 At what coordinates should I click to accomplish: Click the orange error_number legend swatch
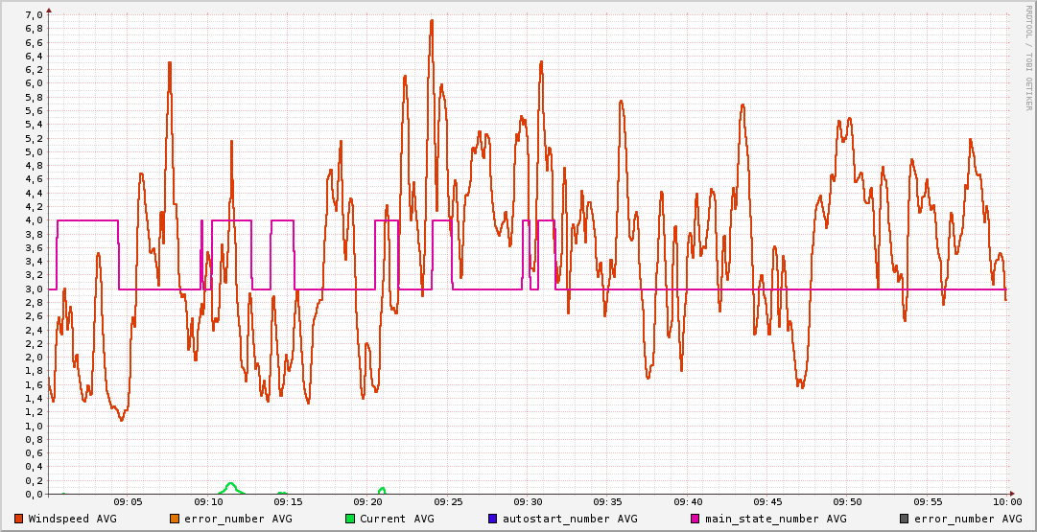[x=175, y=519]
